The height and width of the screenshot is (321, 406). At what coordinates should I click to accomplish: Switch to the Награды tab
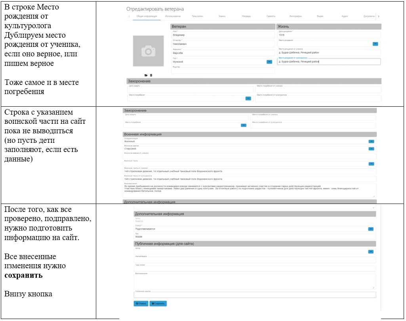(x=246, y=16)
